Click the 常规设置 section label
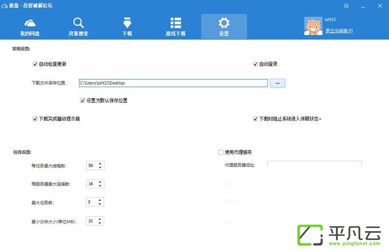Screen dimensions: 389x251 point(21,49)
